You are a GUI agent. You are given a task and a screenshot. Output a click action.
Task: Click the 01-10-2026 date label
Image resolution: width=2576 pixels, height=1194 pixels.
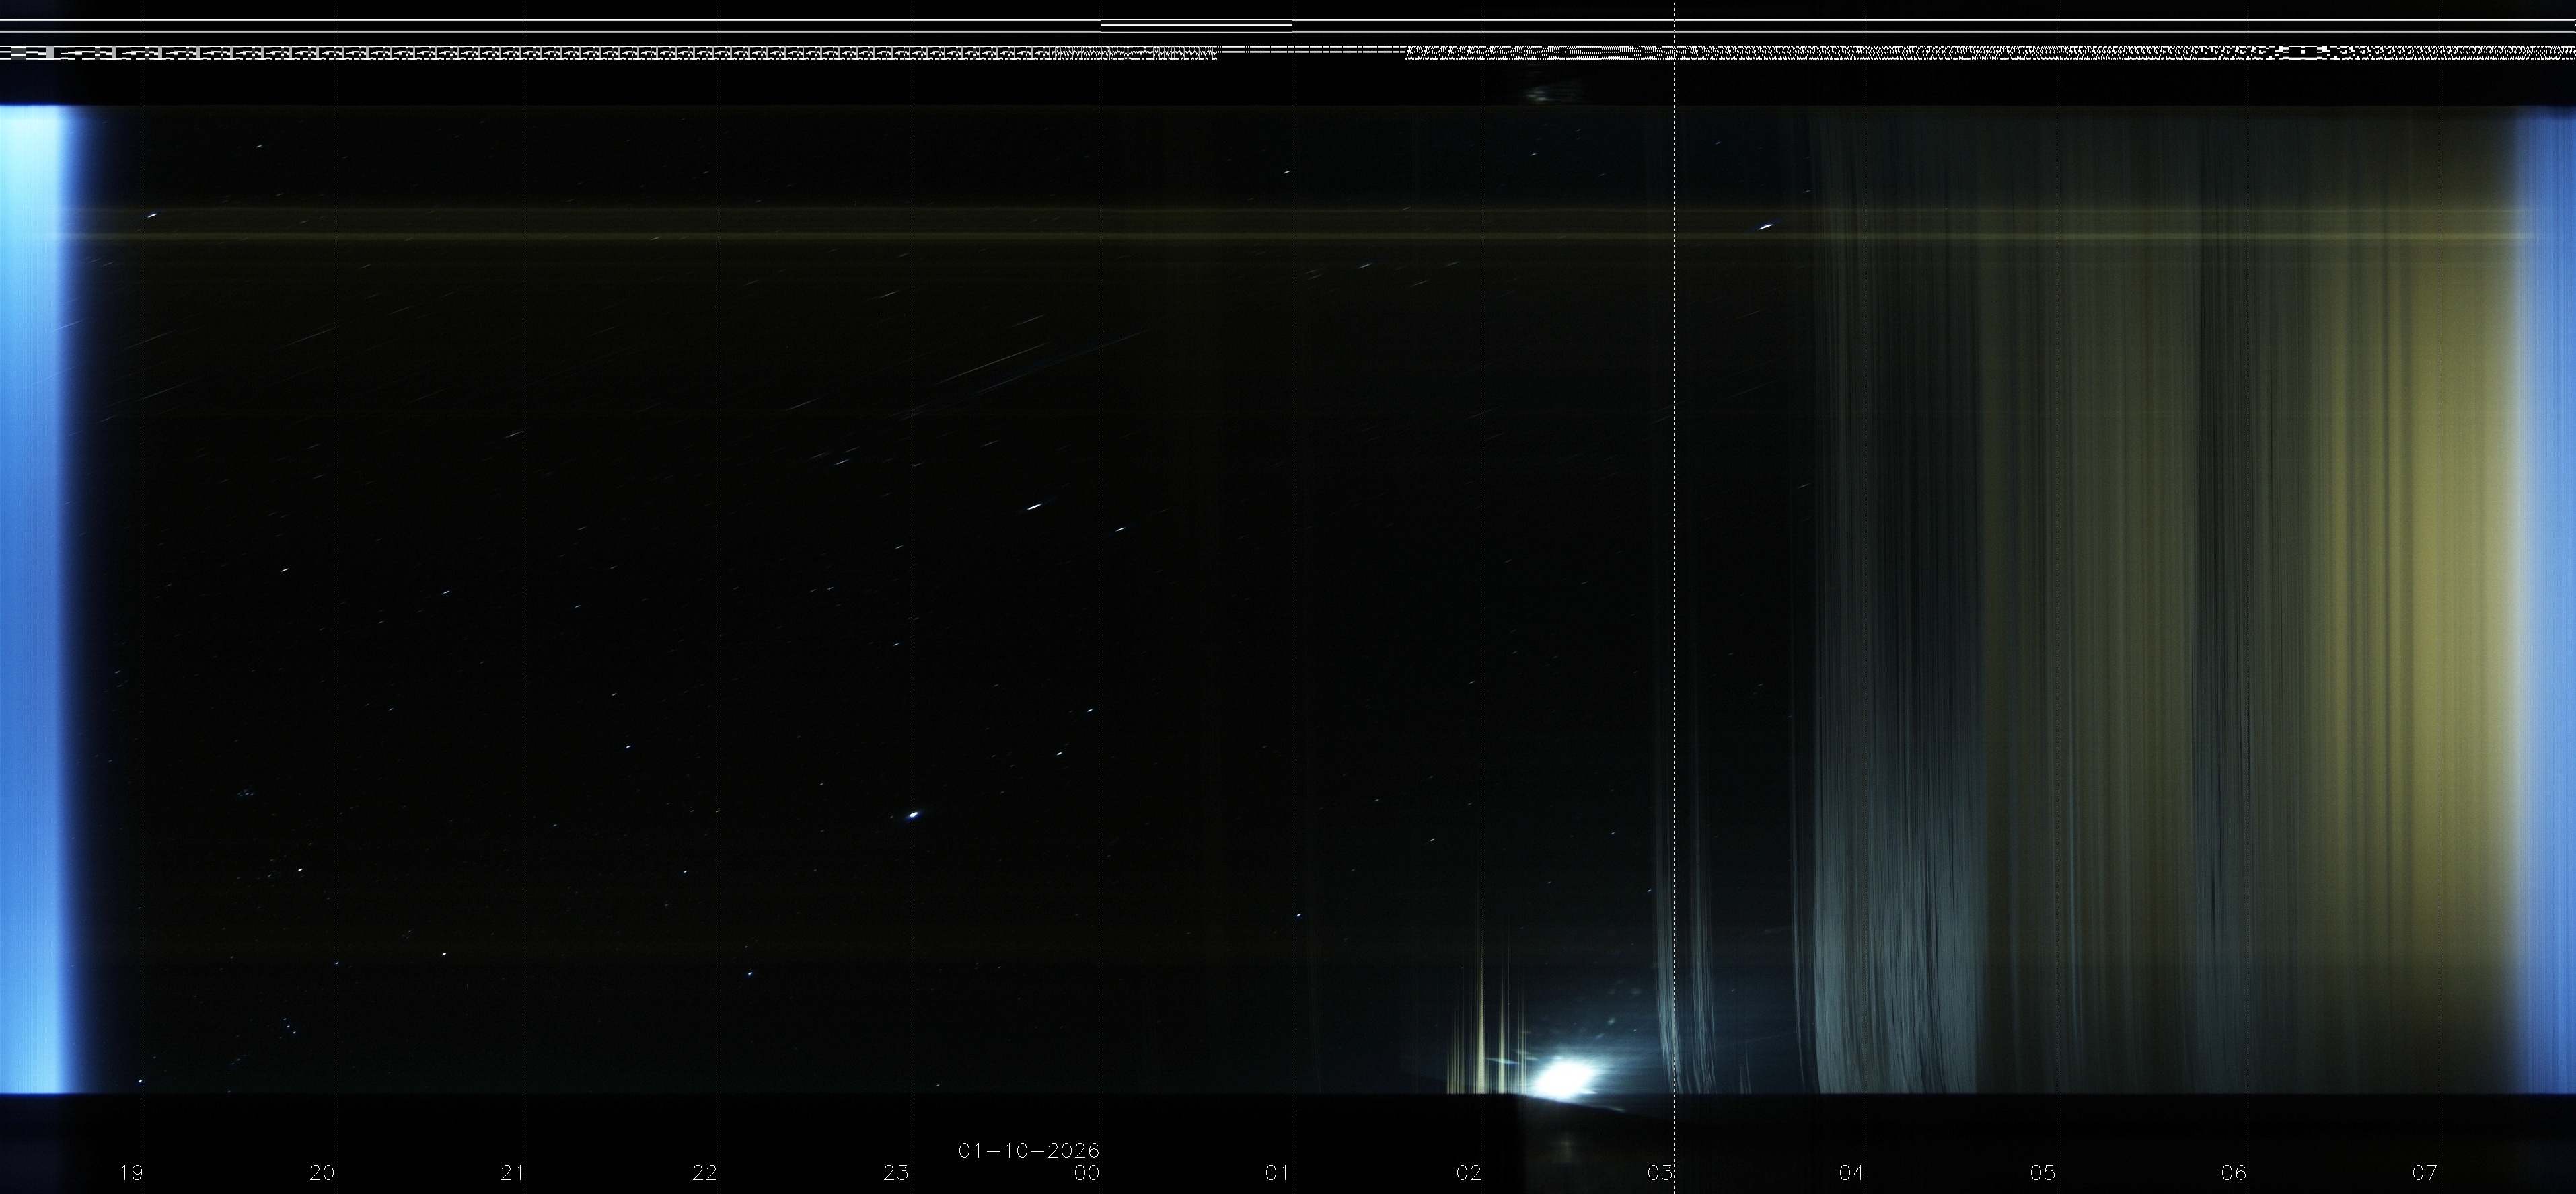click(1028, 1151)
